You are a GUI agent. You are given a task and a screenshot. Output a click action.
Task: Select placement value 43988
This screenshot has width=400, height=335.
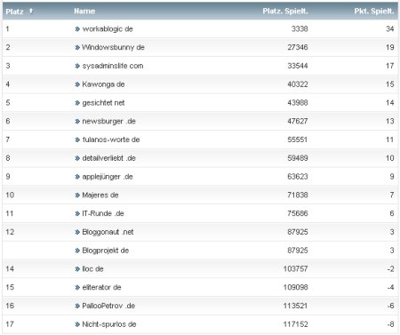coord(298,103)
